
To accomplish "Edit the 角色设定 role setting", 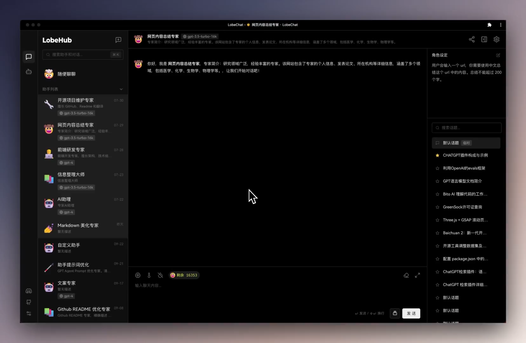I will [498, 55].
